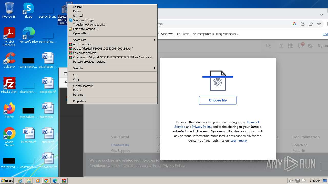The height and width of the screenshot is (184, 328).
Task: Click Uninstall in the context menu
Action: tap(112, 16)
